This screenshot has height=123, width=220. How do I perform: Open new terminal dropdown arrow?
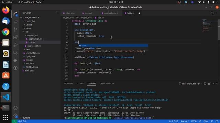coord(201,84)
